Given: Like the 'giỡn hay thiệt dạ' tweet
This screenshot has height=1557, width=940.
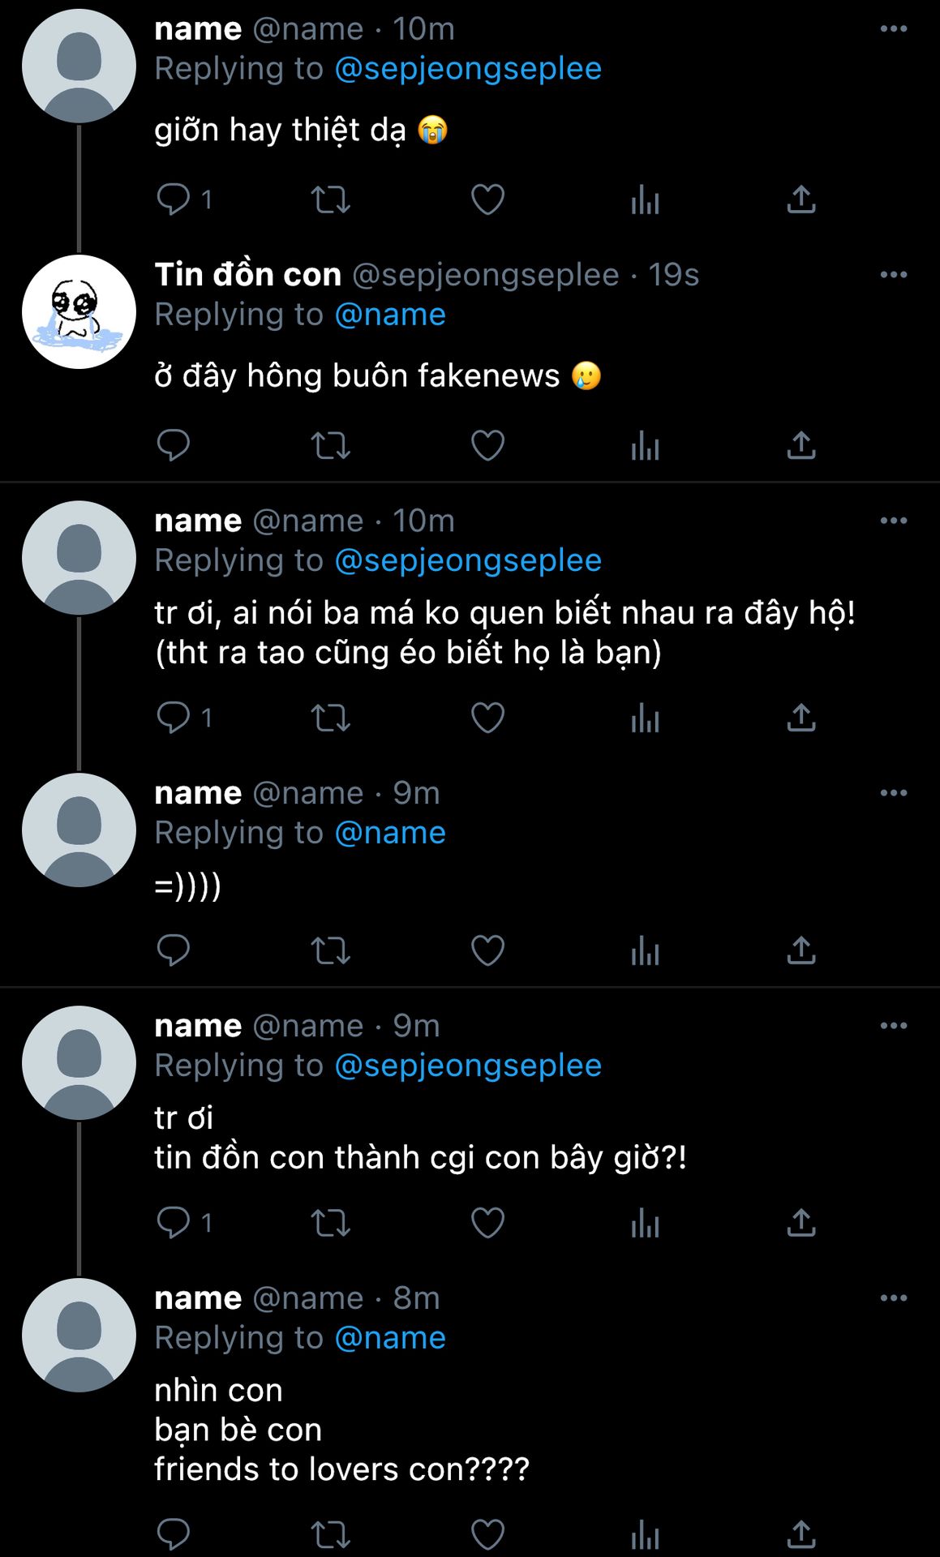Looking at the screenshot, I should tap(487, 199).
